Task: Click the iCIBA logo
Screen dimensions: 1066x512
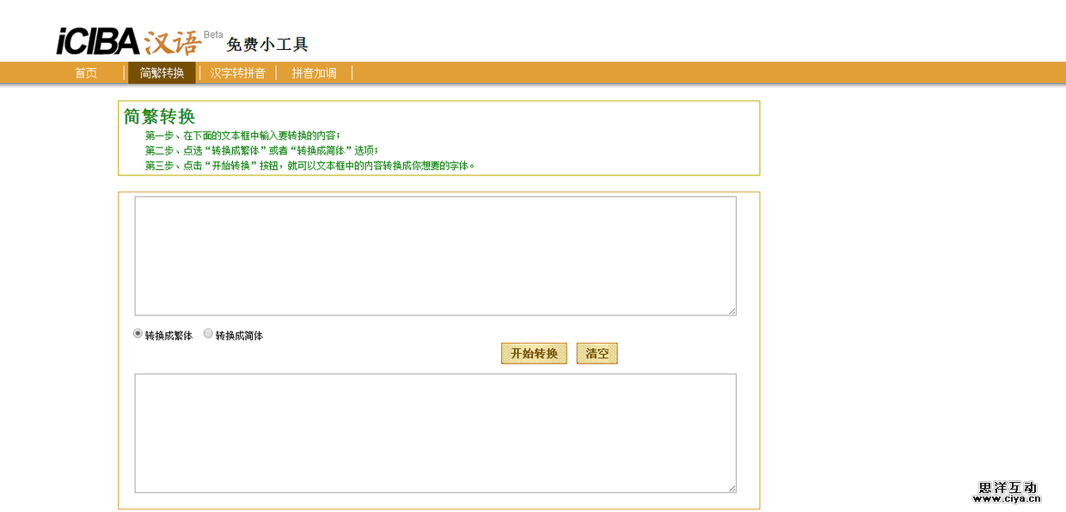Action: [95, 39]
